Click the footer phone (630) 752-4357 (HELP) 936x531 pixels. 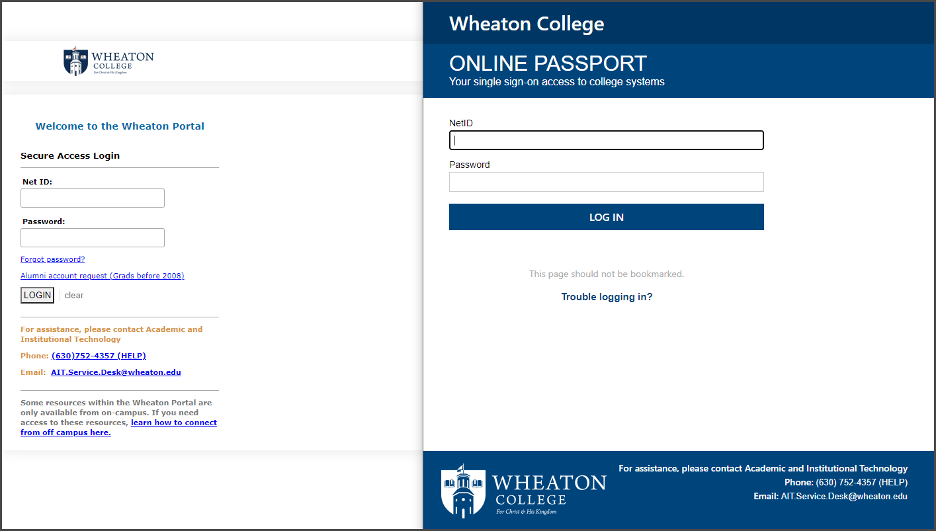pyautogui.click(x=862, y=482)
